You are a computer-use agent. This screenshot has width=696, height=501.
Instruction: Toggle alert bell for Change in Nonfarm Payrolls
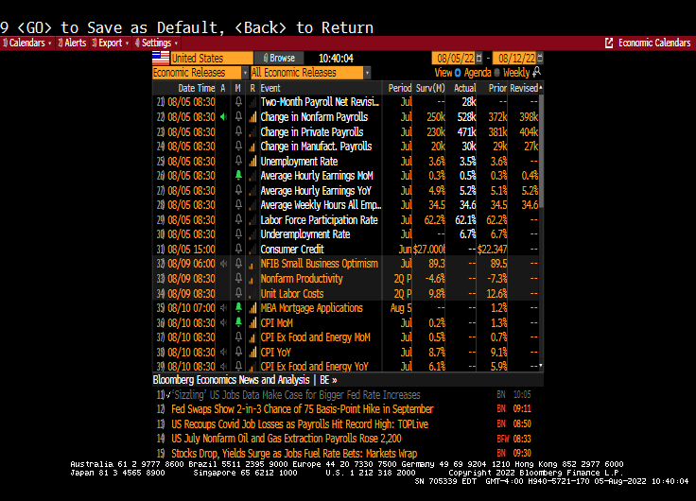239,117
